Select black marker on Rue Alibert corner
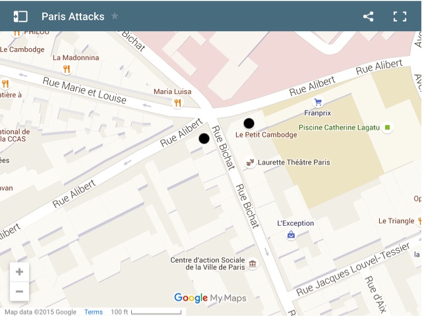 click(x=204, y=138)
